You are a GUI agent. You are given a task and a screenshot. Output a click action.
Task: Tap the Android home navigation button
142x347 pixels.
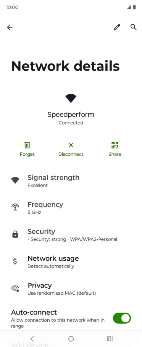pyautogui.click(x=71, y=339)
